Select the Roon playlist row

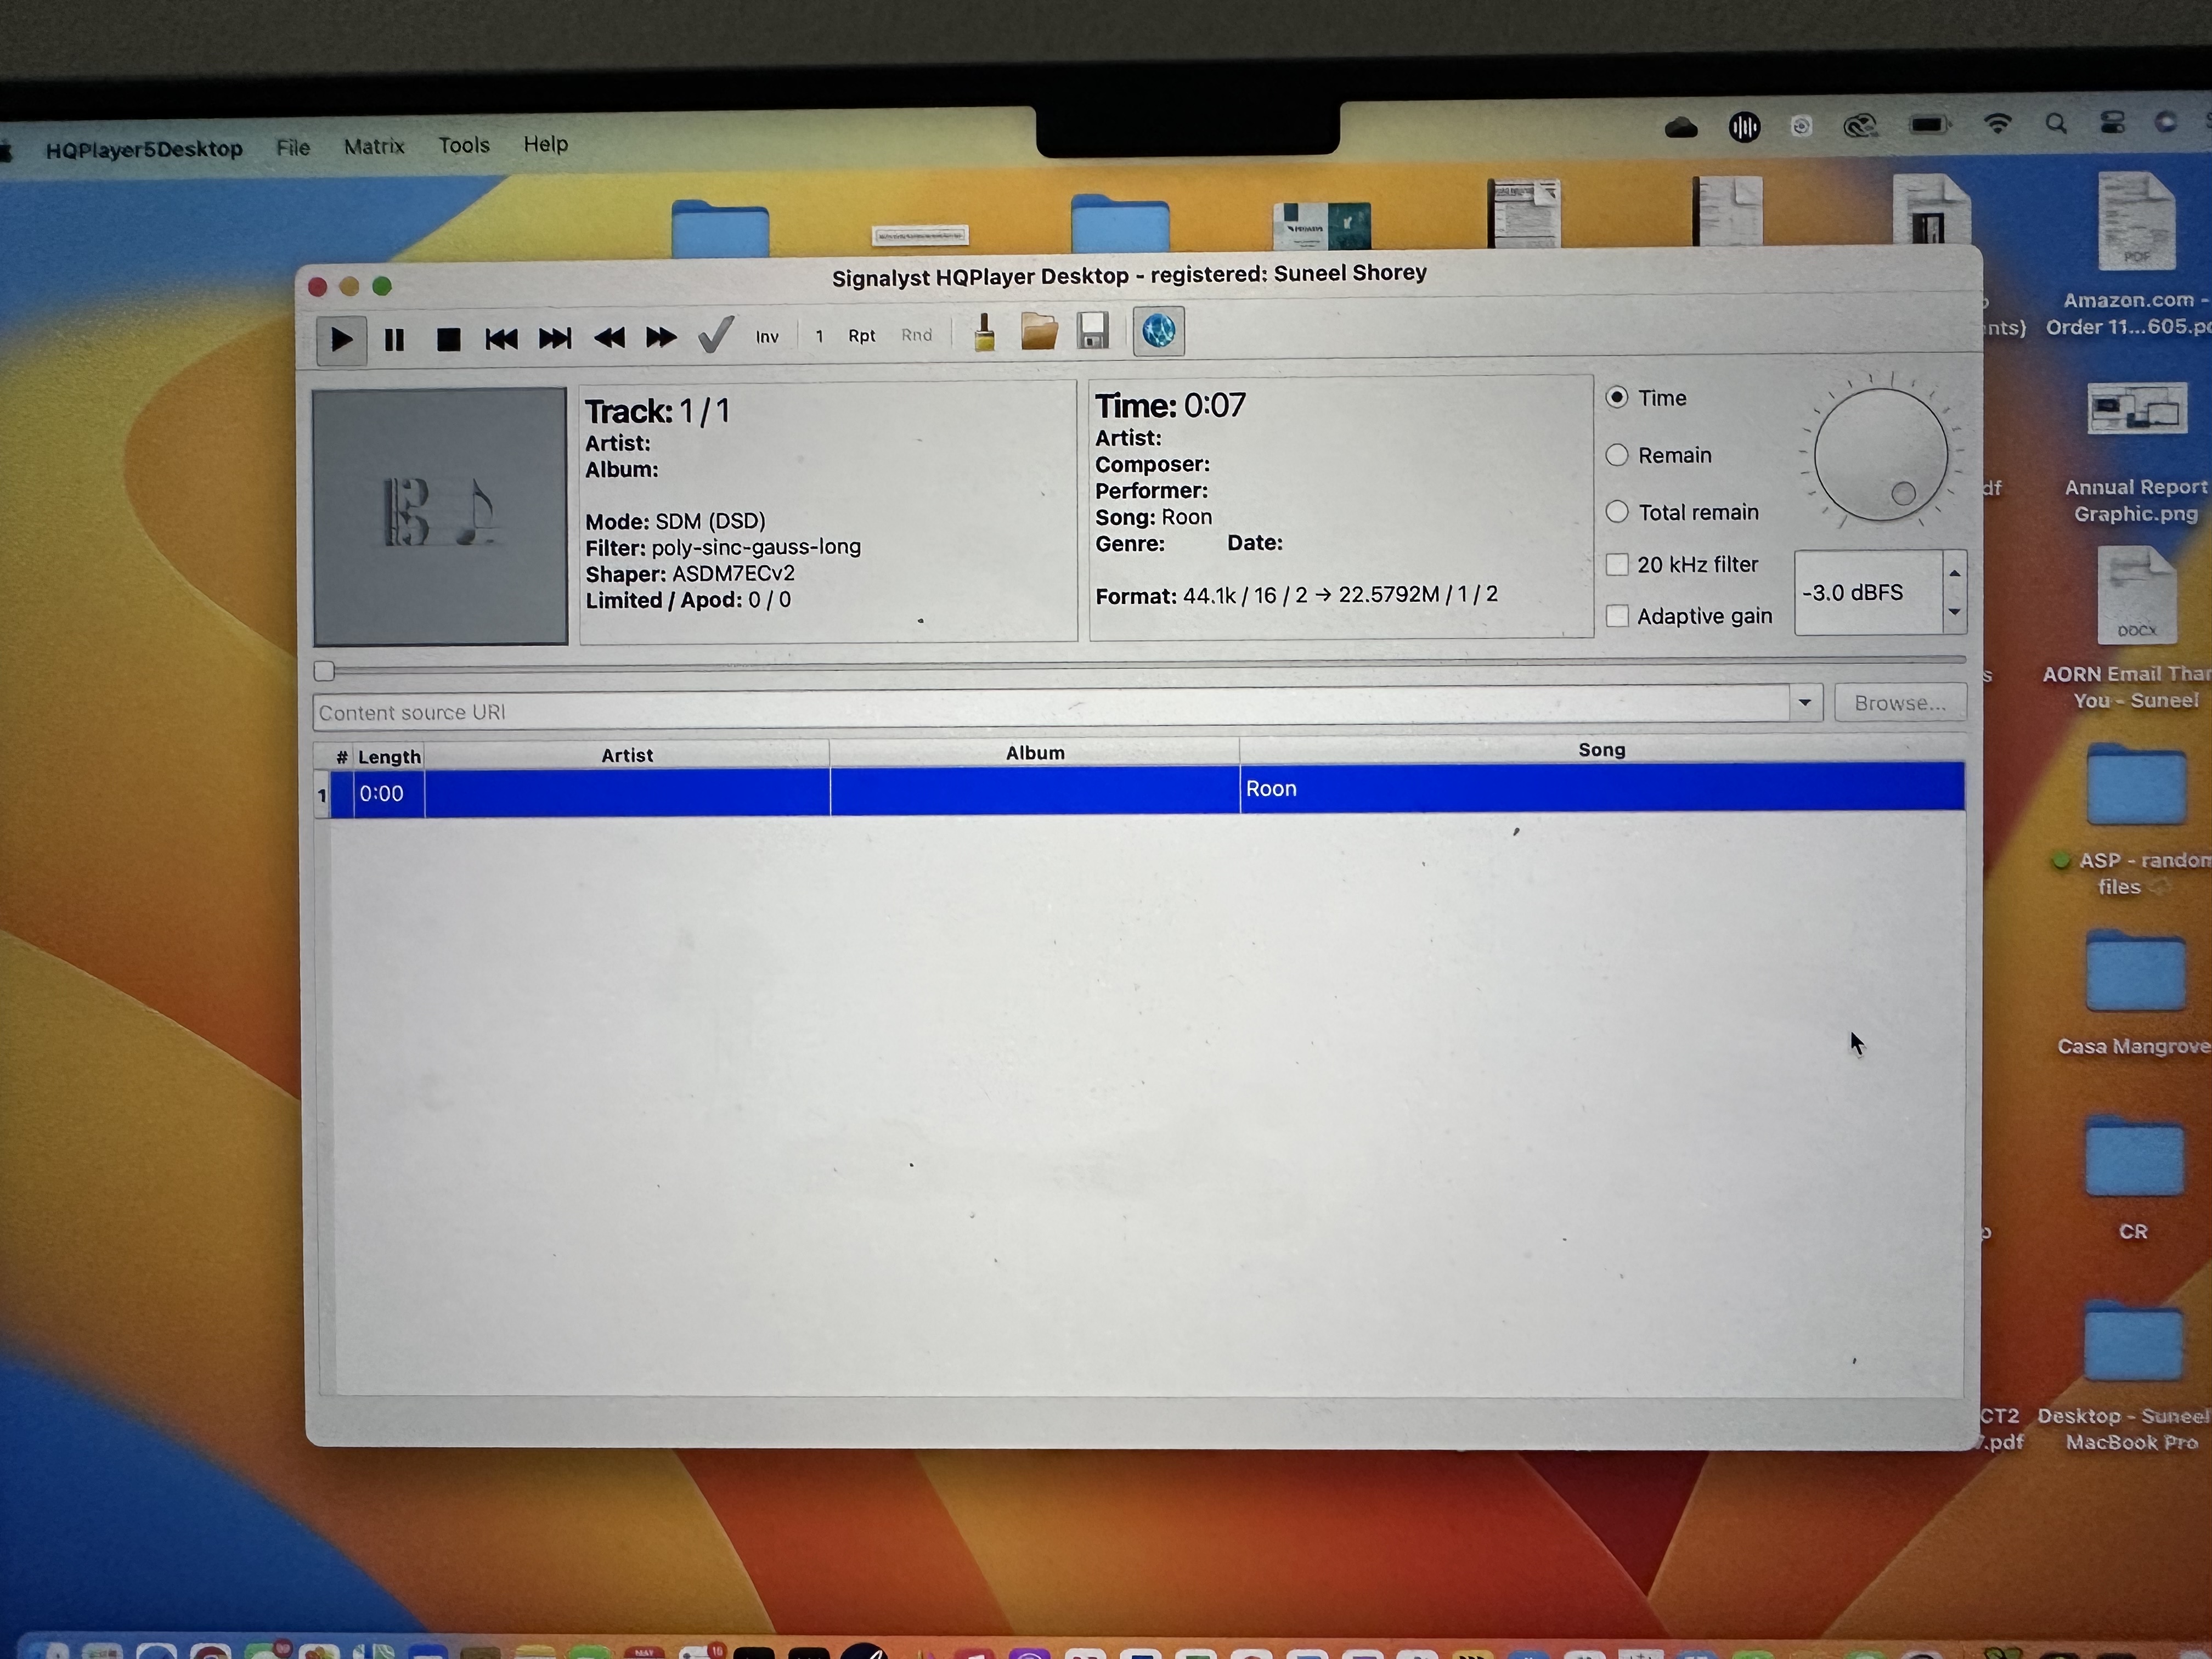pyautogui.click(x=1140, y=791)
